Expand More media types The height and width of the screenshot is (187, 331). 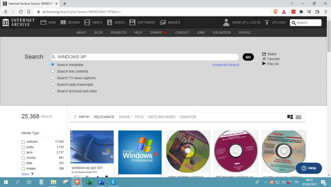coord(26,174)
